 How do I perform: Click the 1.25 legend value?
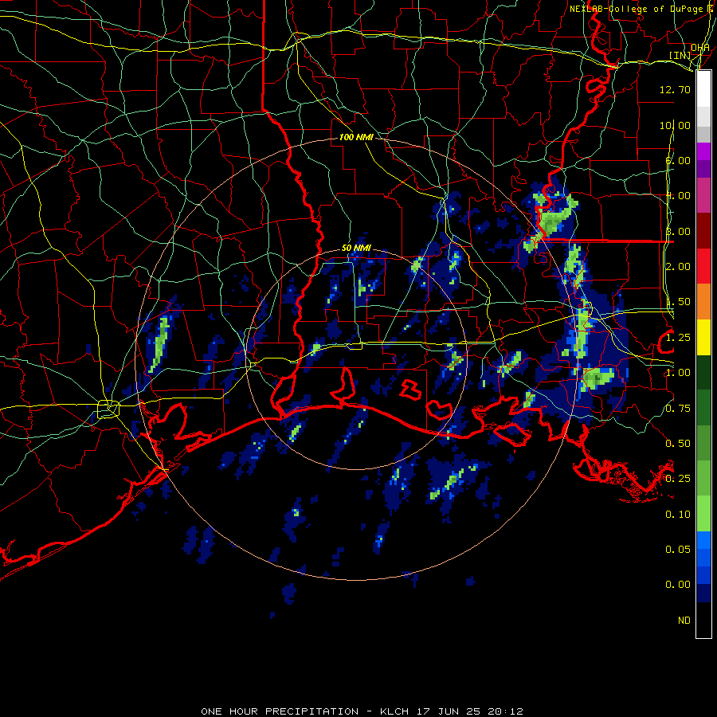click(678, 338)
